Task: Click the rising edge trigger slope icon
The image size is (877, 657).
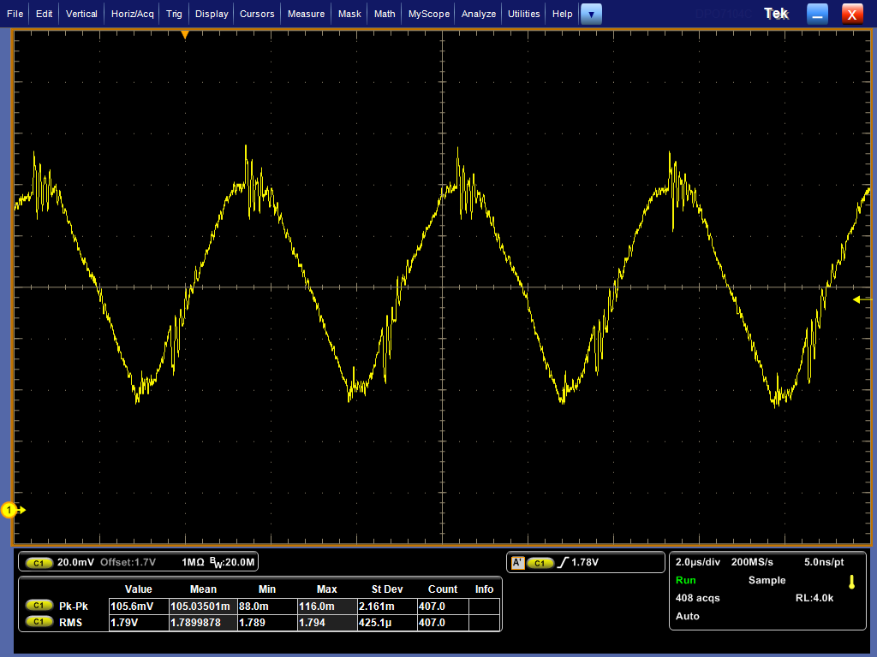Action: 562,563
